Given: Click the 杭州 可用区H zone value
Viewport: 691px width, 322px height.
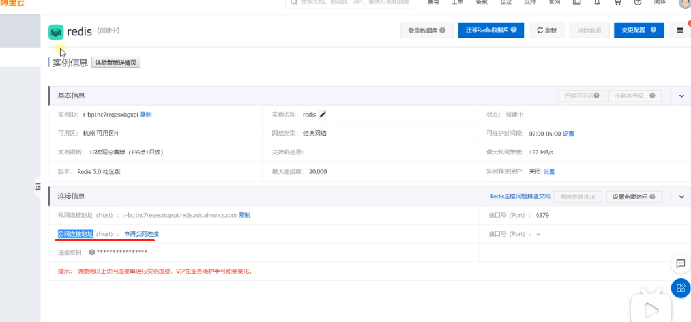Looking at the screenshot, I should pos(101,134).
